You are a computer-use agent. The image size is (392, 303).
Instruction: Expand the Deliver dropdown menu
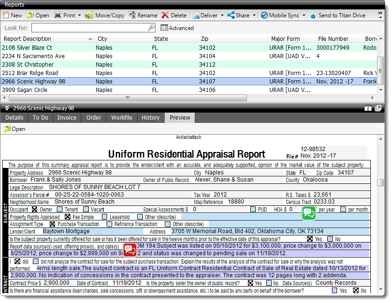222,15
